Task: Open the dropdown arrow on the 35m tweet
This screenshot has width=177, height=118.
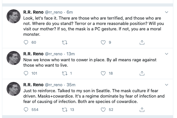Action: (x=167, y=85)
